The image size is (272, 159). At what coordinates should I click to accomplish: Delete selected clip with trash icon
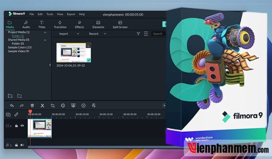pyautogui.click(x=32, y=106)
